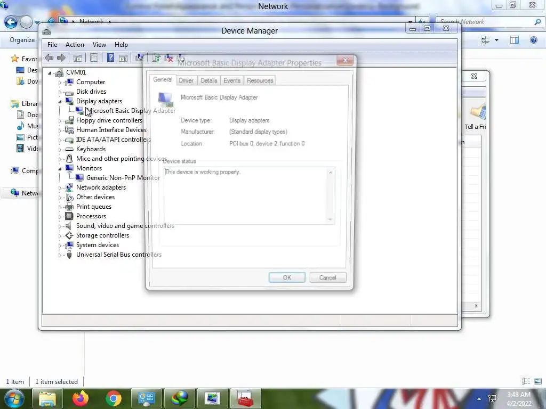Screen dimensions: 546x409
Task: Select IDE ATA/ATAPI controllers tree item
Action: click(x=113, y=140)
